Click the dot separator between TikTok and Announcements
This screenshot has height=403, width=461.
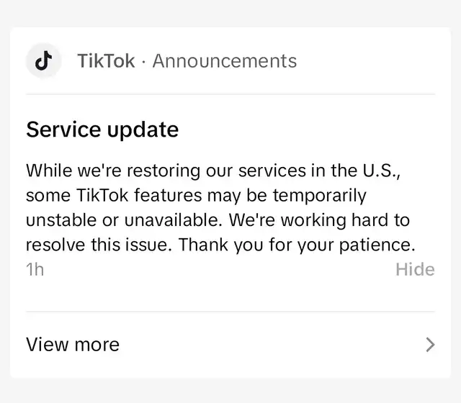coord(143,62)
